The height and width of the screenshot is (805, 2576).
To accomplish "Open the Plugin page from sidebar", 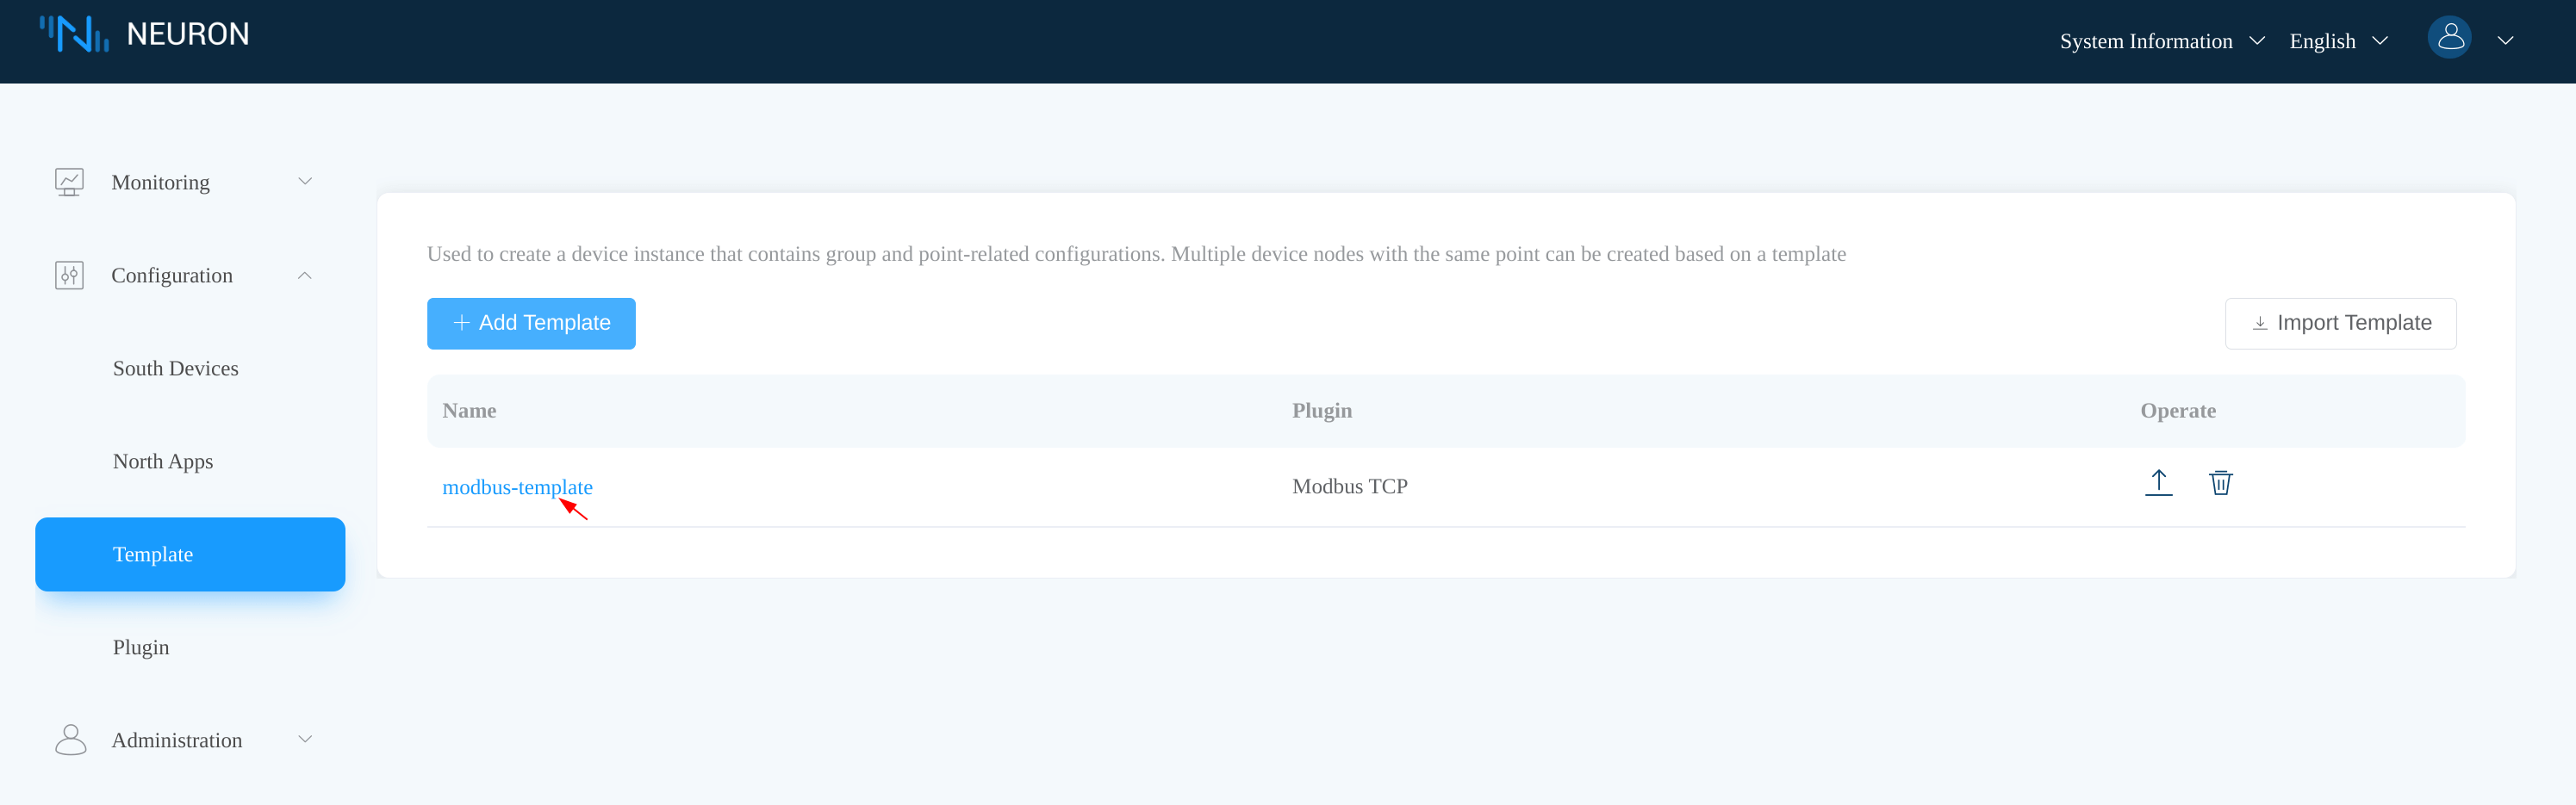I will (x=141, y=647).
